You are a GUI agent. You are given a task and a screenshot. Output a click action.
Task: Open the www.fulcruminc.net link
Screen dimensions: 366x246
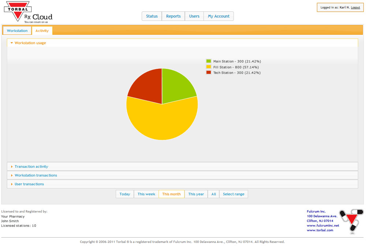coord(323,225)
